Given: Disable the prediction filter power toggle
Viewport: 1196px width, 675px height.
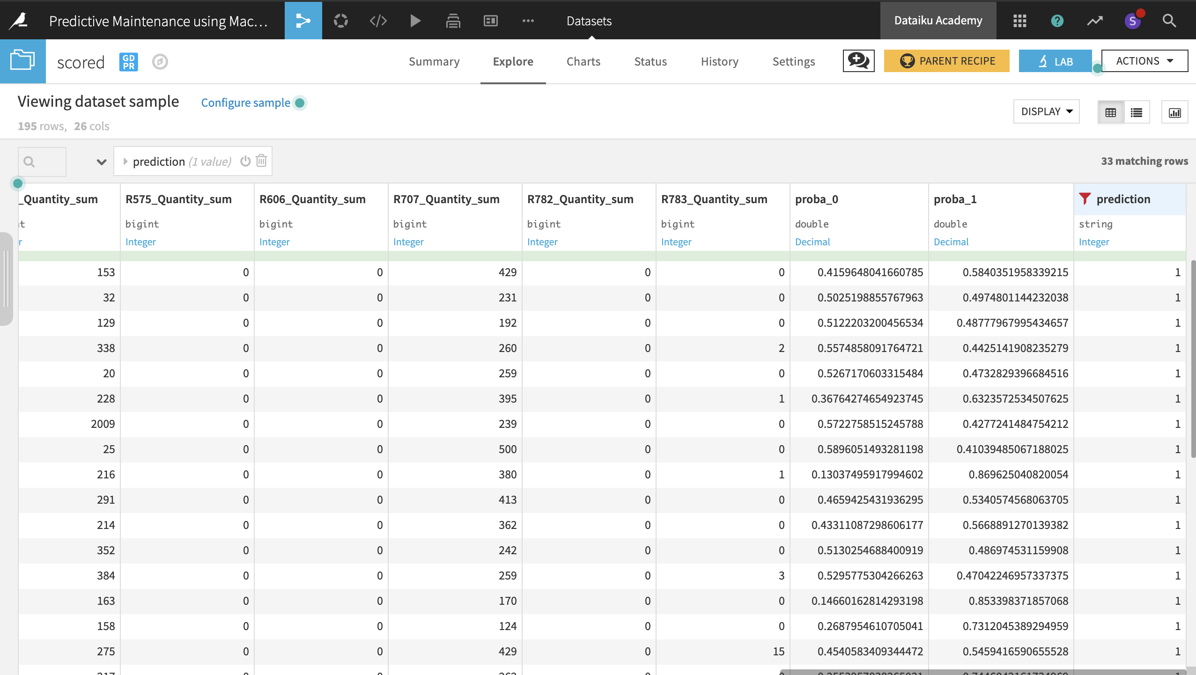Looking at the screenshot, I should pos(245,161).
